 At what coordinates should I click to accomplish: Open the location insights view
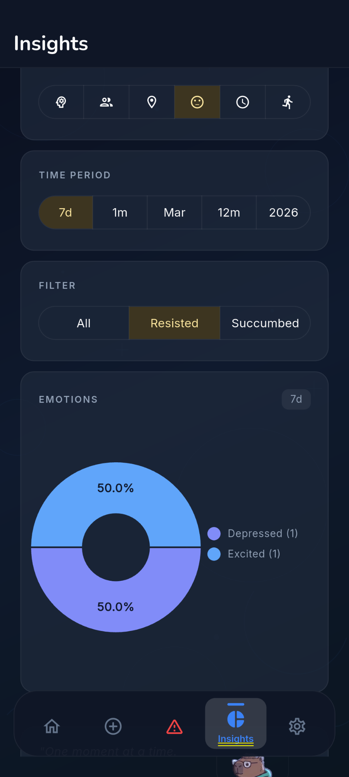point(152,102)
